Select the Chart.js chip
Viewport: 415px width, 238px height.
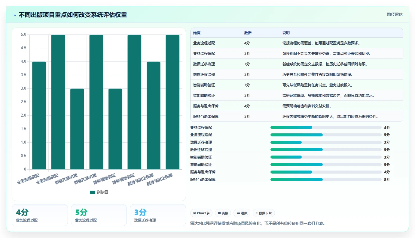[201, 213]
